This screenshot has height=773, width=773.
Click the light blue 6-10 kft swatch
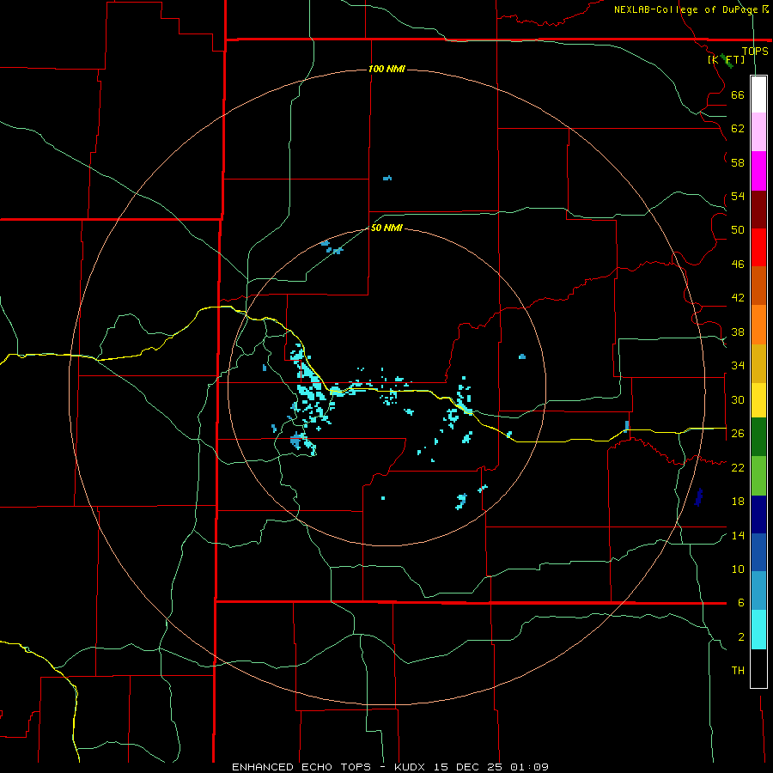click(758, 591)
